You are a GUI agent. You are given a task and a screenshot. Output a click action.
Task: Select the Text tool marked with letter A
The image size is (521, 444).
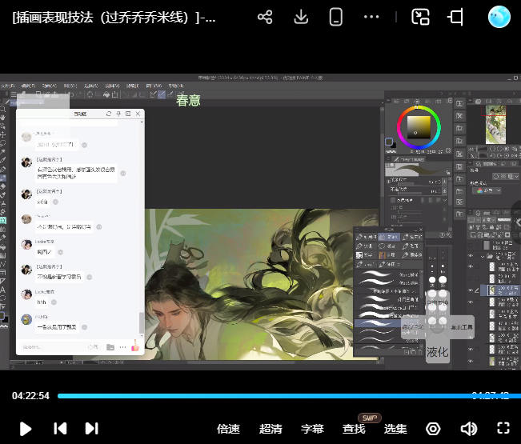coord(2,290)
